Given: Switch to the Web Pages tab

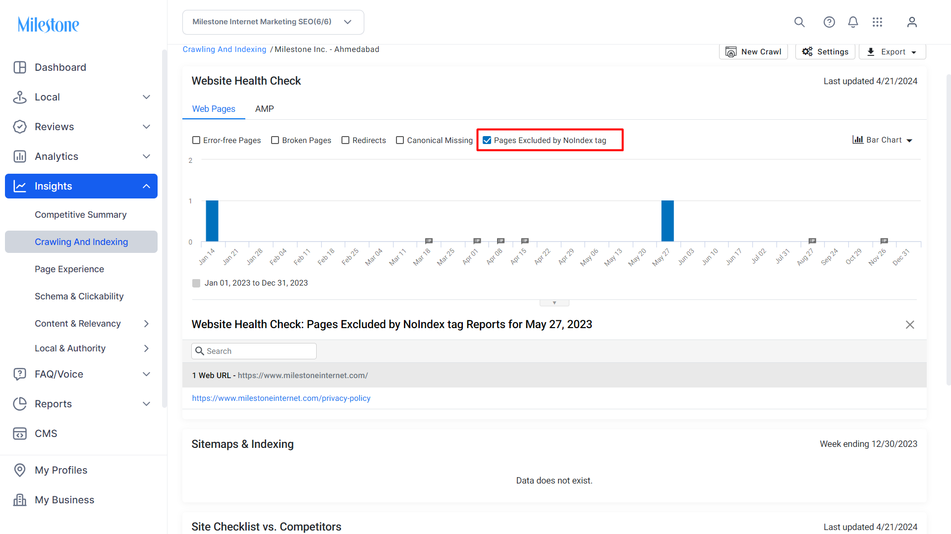Looking at the screenshot, I should 214,109.
